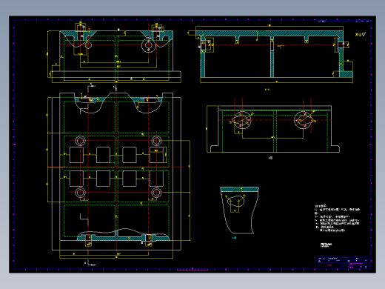
Task: Select the front section view with two bosses
Action: tap(114, 53)
